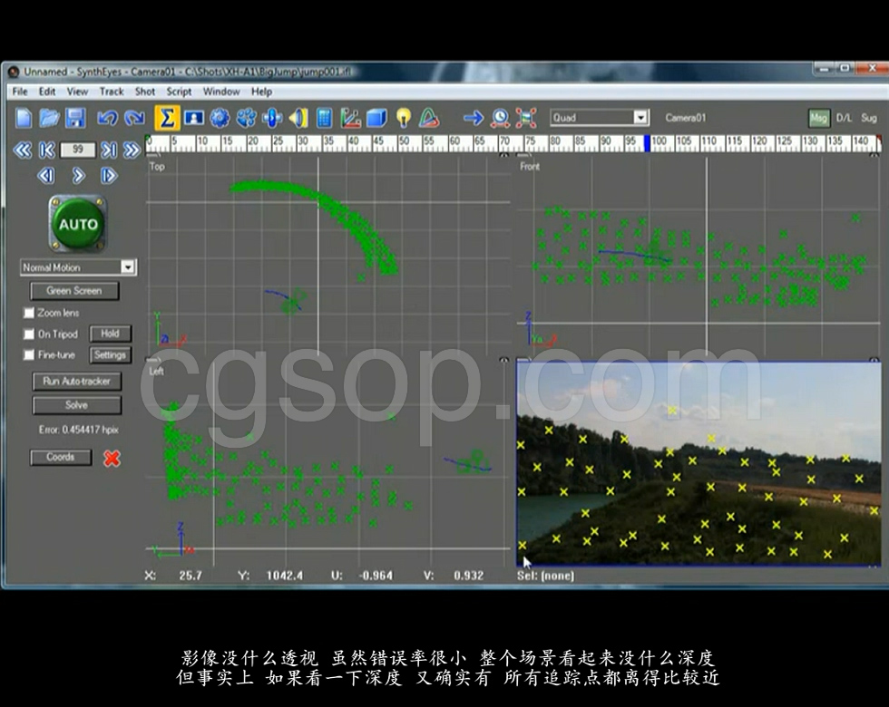This screenshot has height=707, width=889.
Task: Click the Left viewport label
Action: click(x=156, y=371)
